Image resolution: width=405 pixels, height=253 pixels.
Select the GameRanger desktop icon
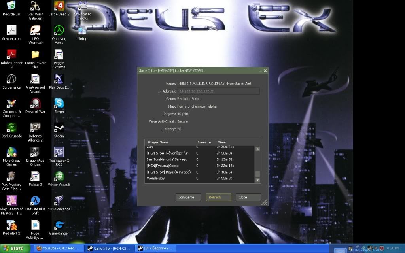(x=59, y=227)
